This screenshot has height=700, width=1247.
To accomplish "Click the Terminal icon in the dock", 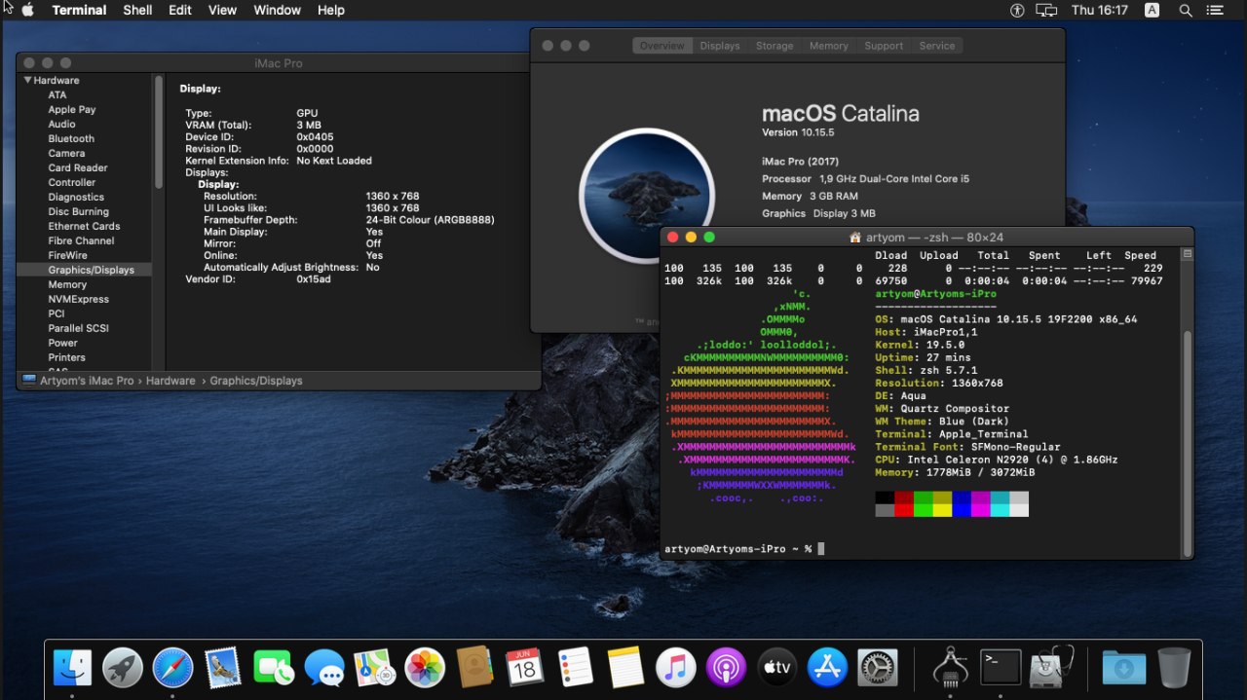I will click(1001, 668).
